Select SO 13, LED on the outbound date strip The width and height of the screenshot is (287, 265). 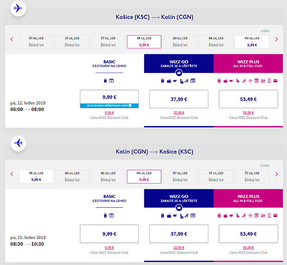coord(180,42)
